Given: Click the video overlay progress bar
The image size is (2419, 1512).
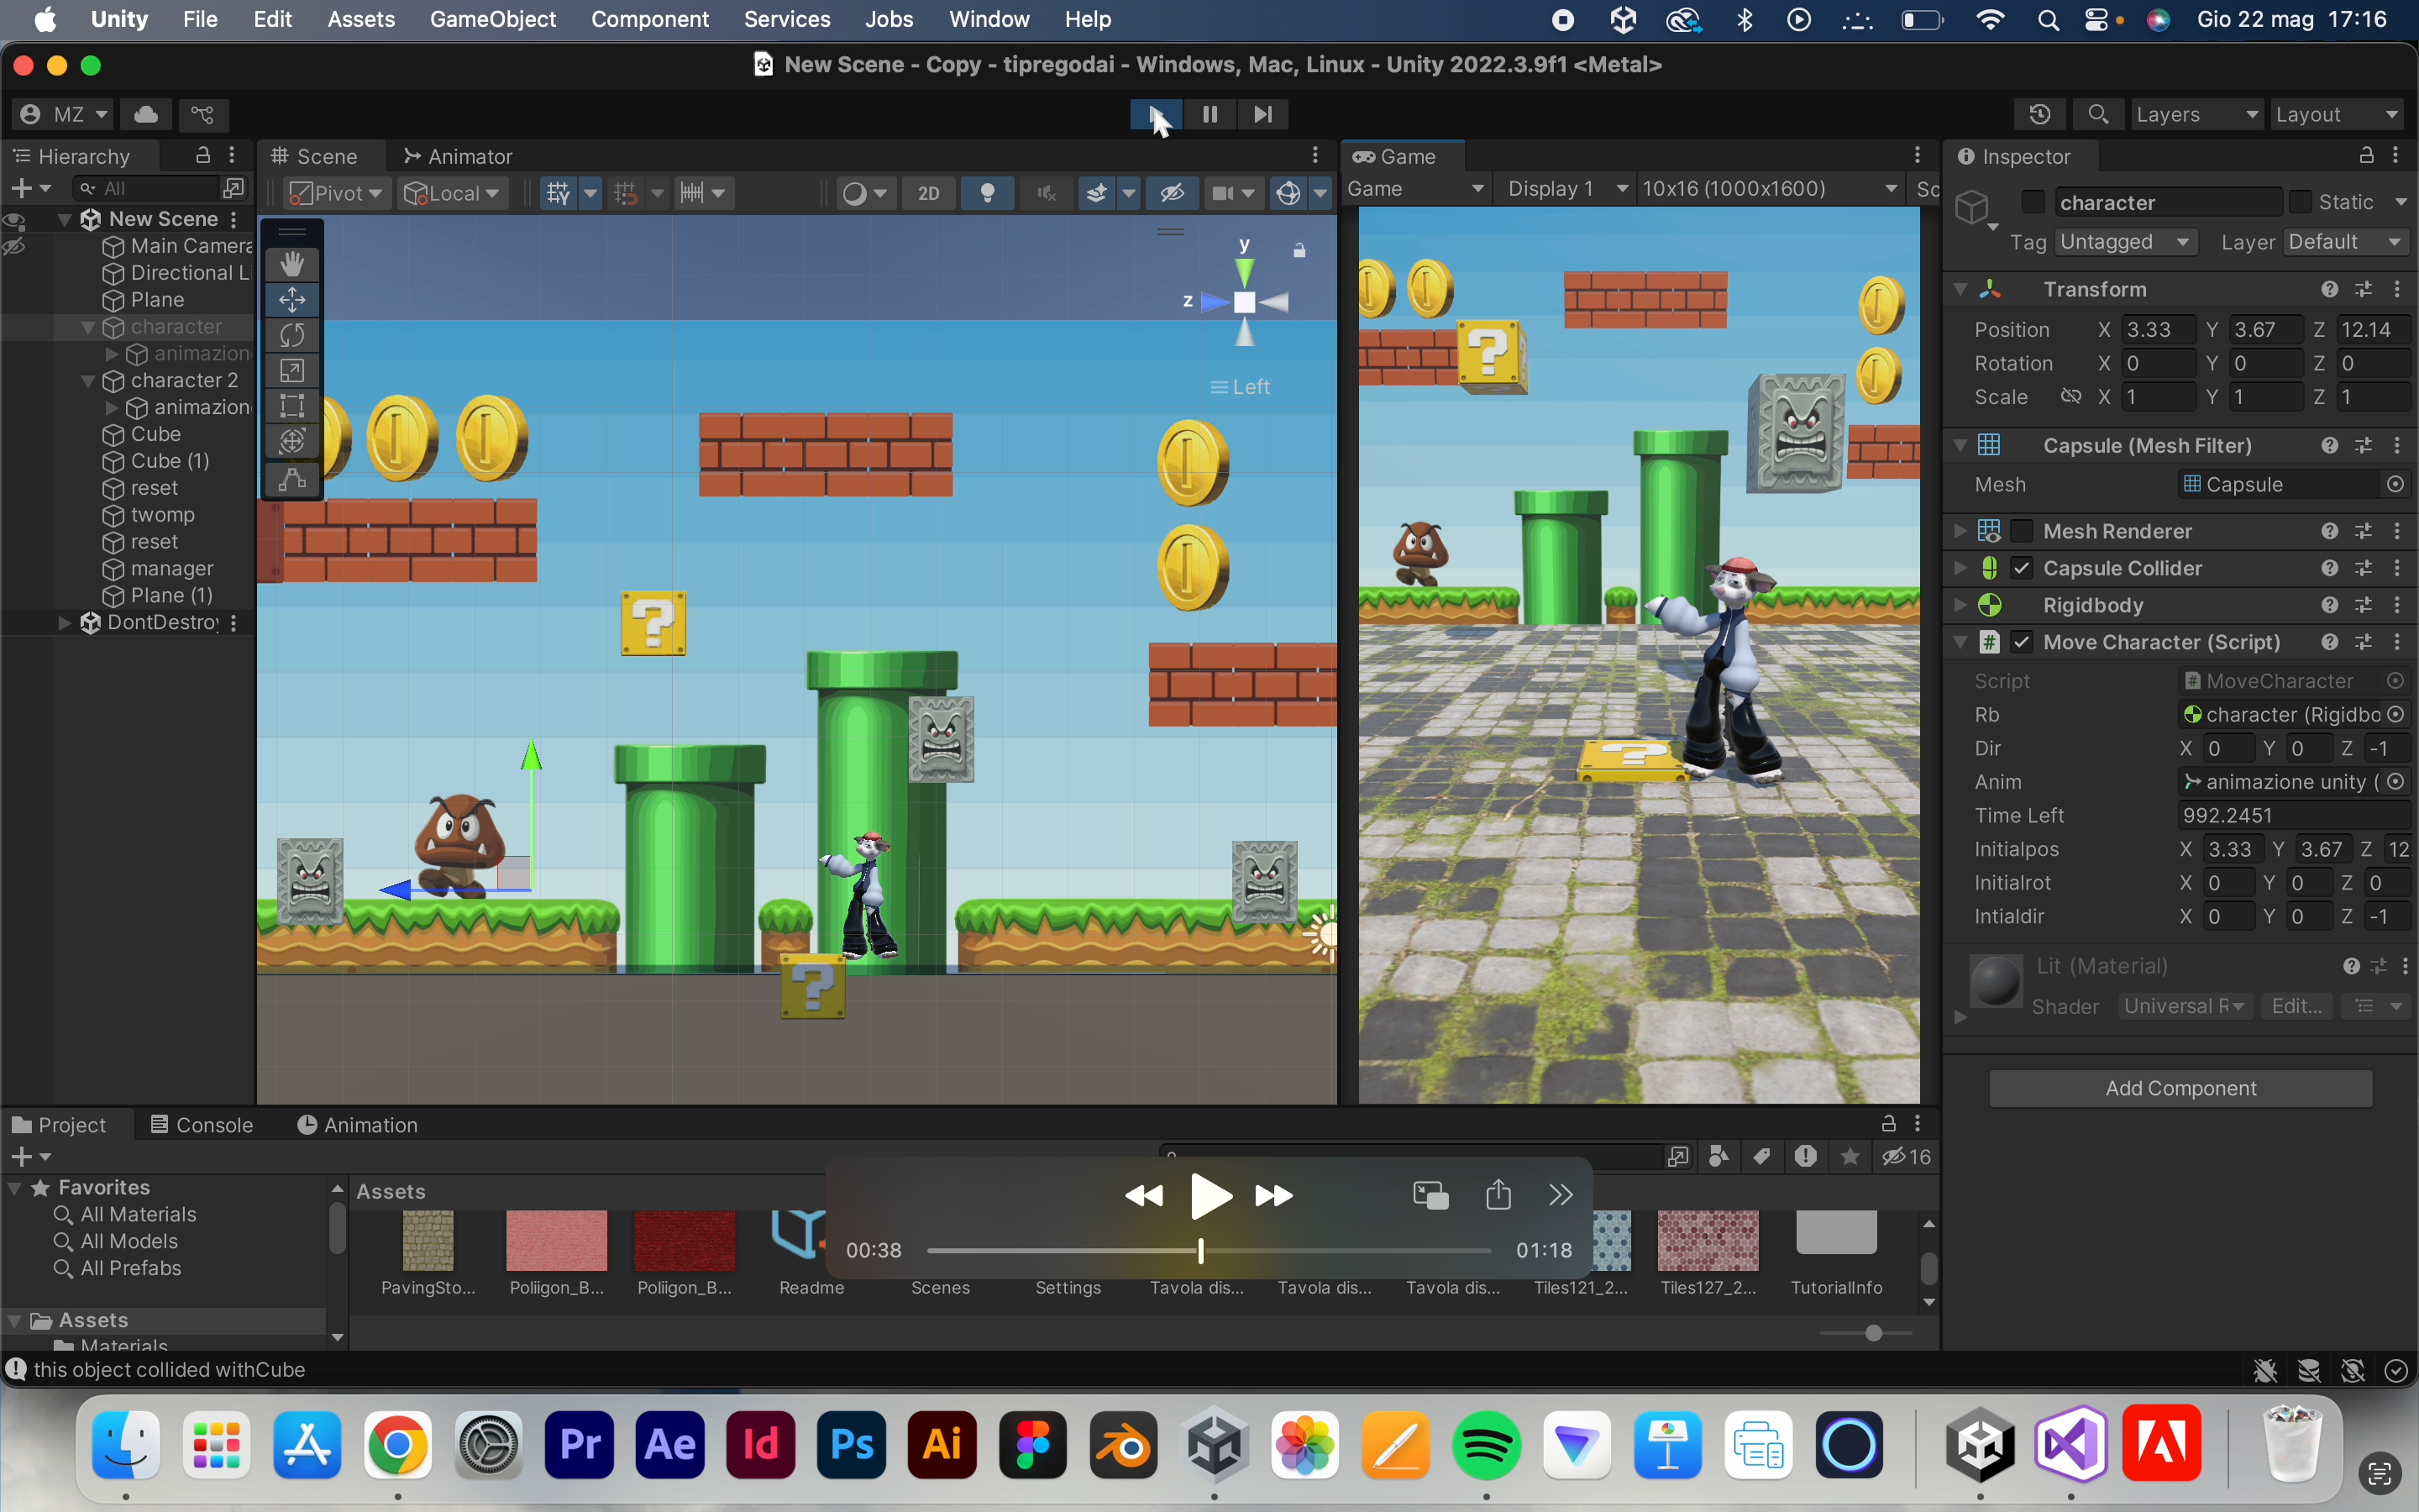Looking at the screenshot, I should point(1209,1250).
